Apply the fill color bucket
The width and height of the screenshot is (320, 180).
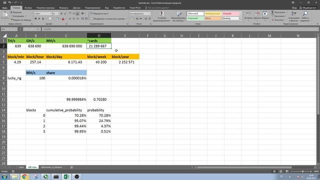(x=57, y=19)
